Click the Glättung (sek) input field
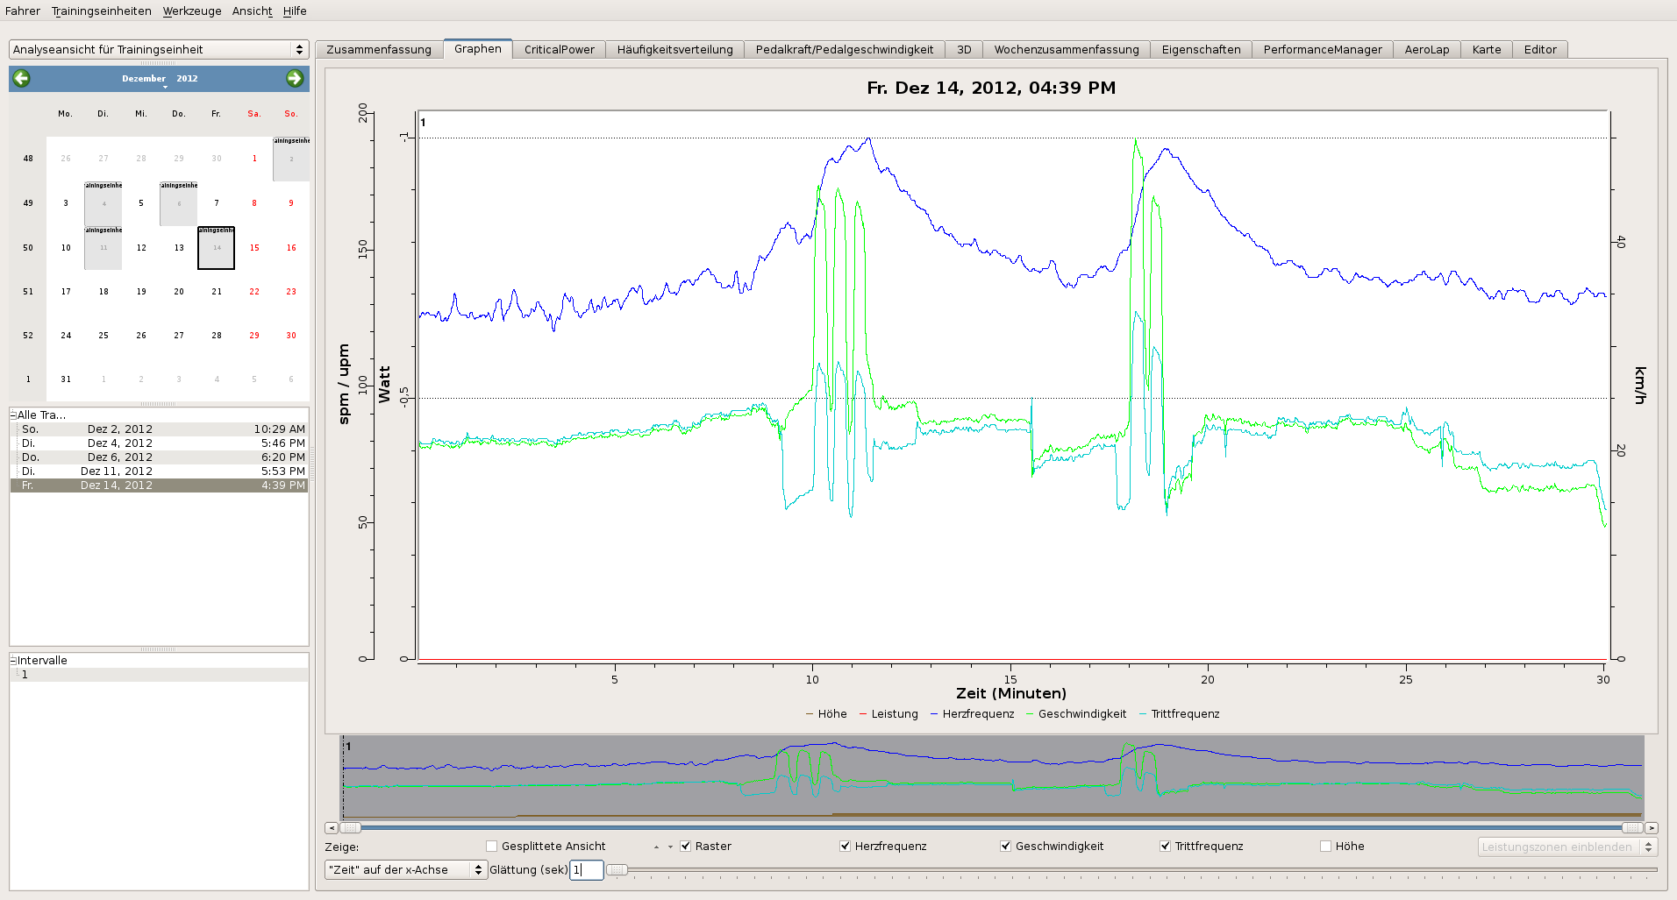This screenshot has width=1677, height=900. pyautogui.click(x=586, y=870)
